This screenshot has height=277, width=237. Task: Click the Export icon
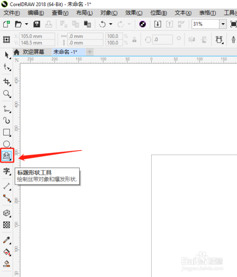(169, 24)
